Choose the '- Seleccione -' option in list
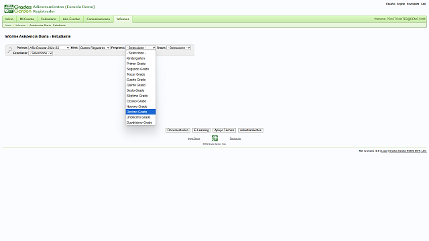Image resolution: width=429 pixels, height=241 pixels. (x=141, y=53)
